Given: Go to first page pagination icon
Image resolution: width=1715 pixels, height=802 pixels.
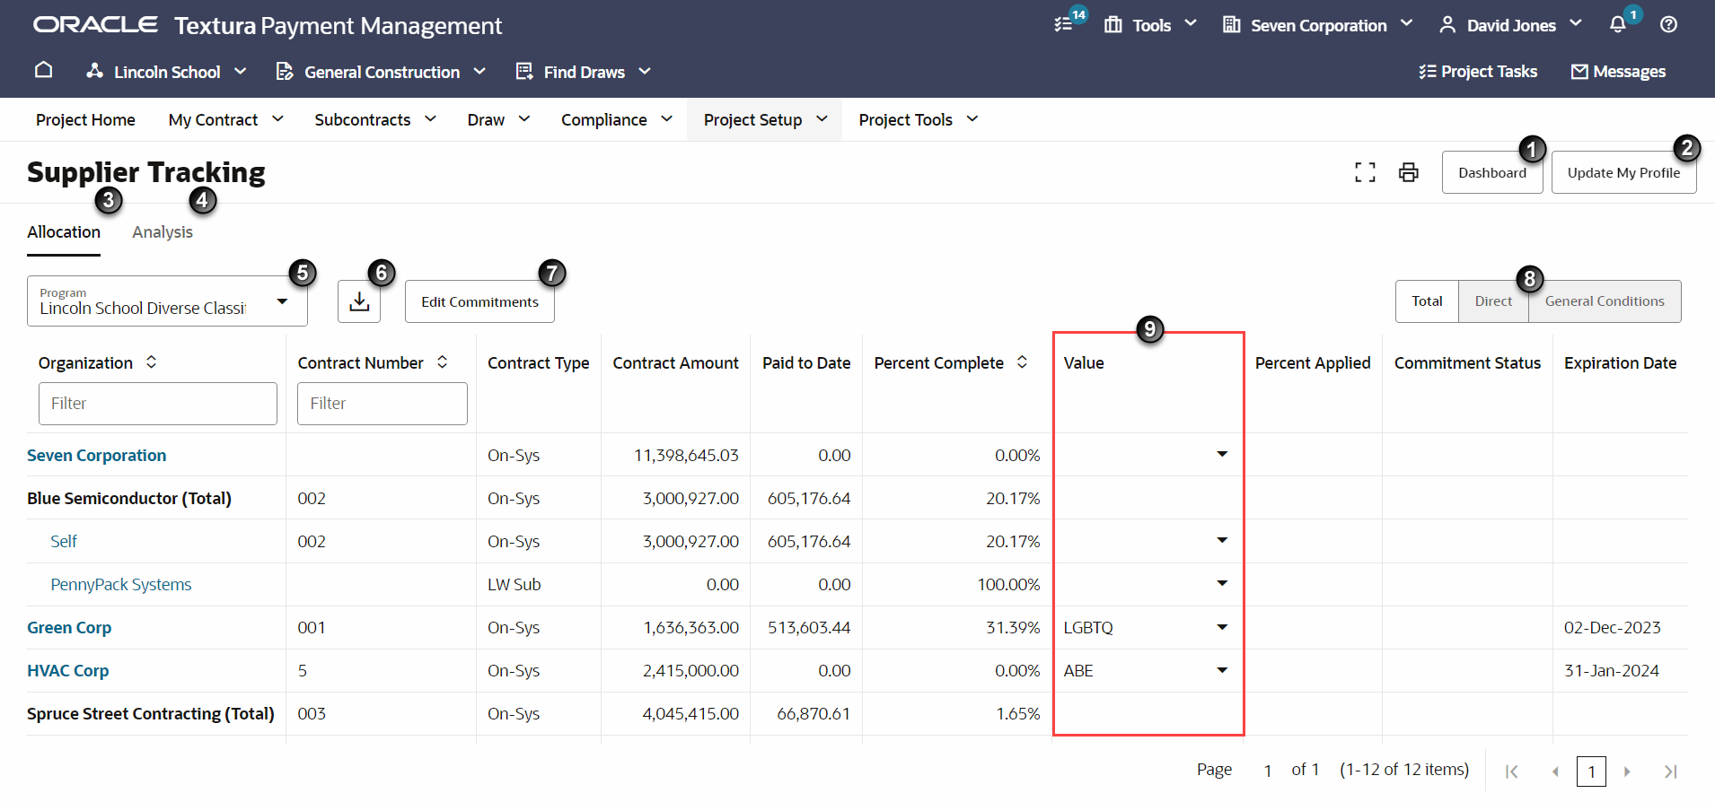Looking at the screenshot, I should (1512, 771).
